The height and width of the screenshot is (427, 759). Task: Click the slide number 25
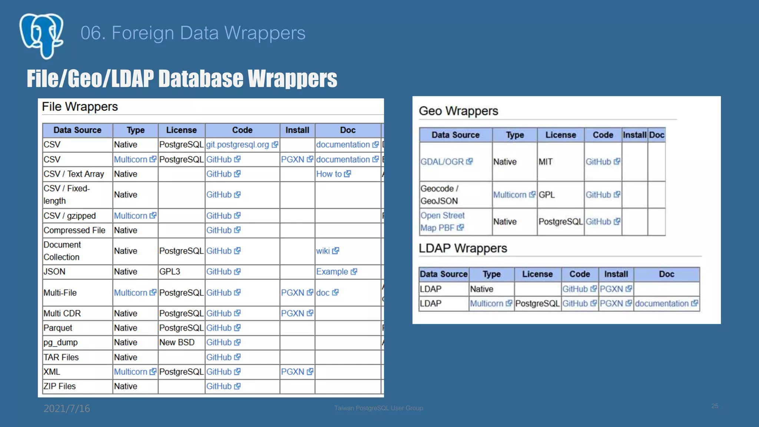tap(715, 406)
